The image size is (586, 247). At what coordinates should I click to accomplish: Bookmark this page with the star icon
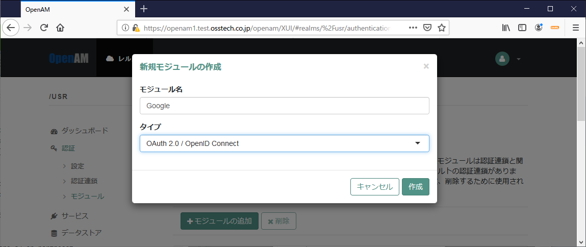coord(441,28)
